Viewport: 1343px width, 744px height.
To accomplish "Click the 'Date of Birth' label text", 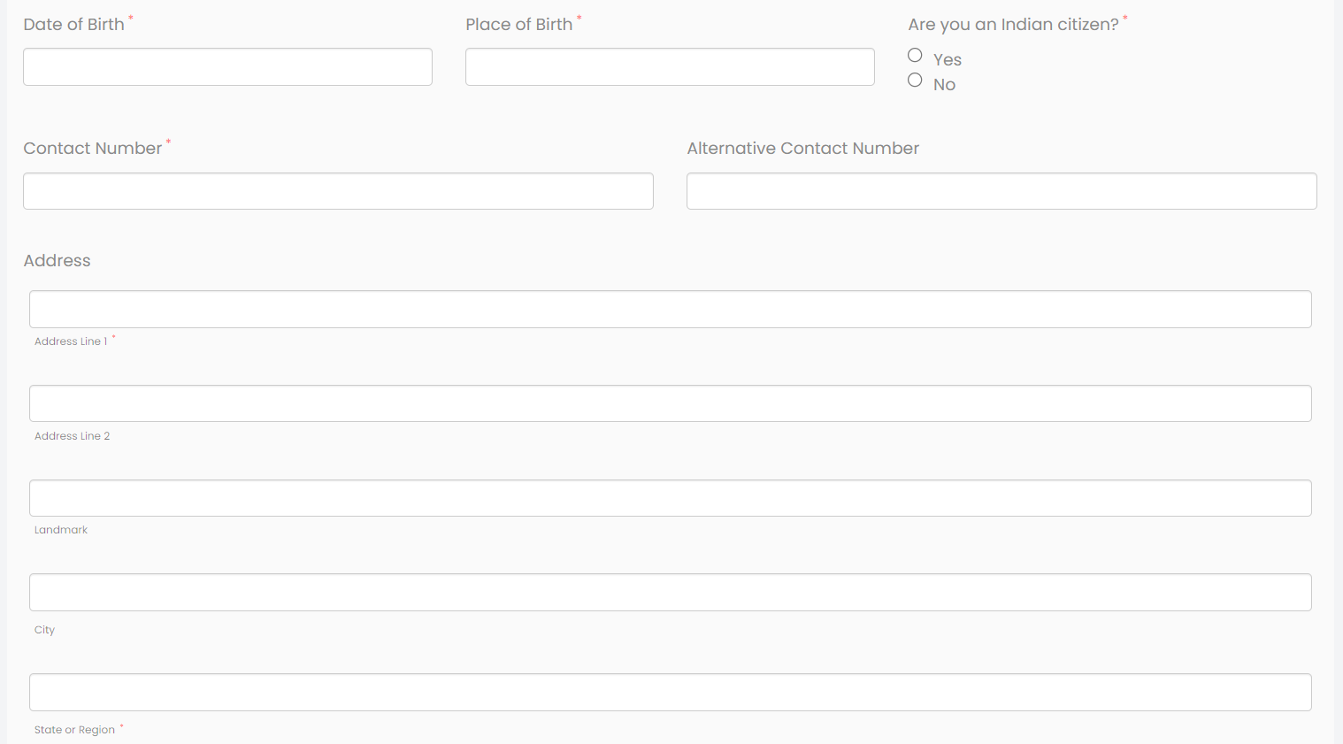I will coord(73,25).
